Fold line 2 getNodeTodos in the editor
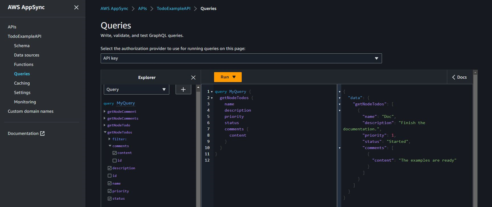Viewport: 492px width, 207px height. [x=212, y=98]
